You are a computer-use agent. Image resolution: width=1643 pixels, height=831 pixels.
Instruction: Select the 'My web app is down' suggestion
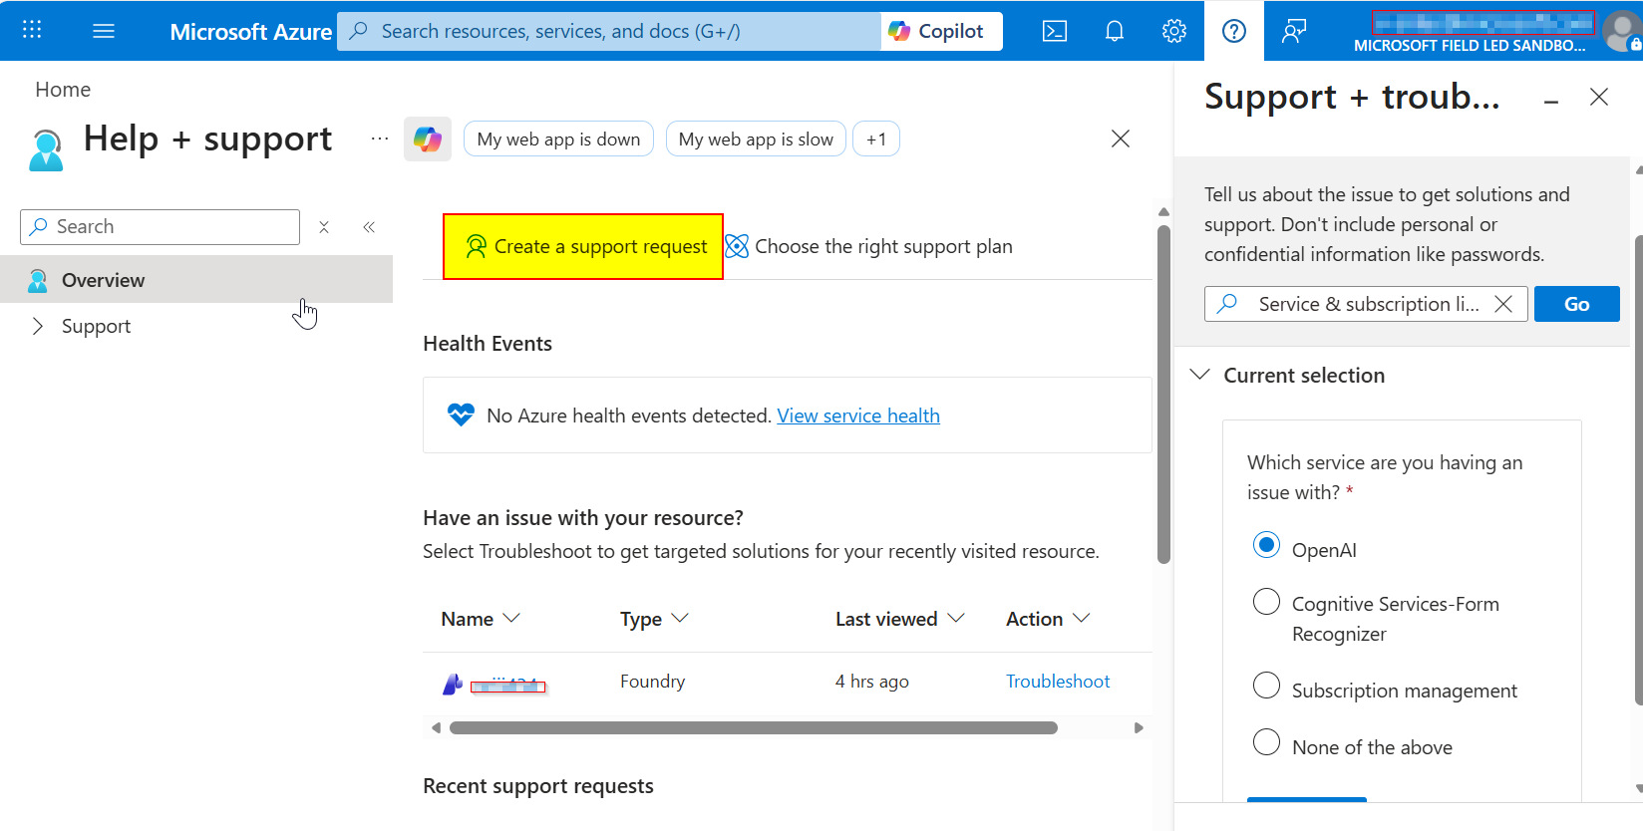point(558,139)
